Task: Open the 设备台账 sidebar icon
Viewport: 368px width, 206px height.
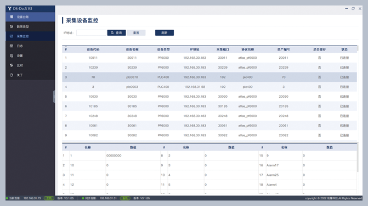Action: click(12, 16)
